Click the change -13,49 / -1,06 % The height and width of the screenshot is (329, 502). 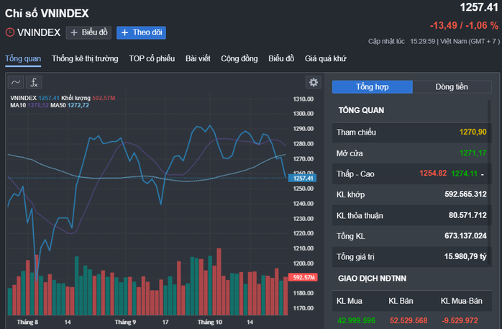point(464,25)
